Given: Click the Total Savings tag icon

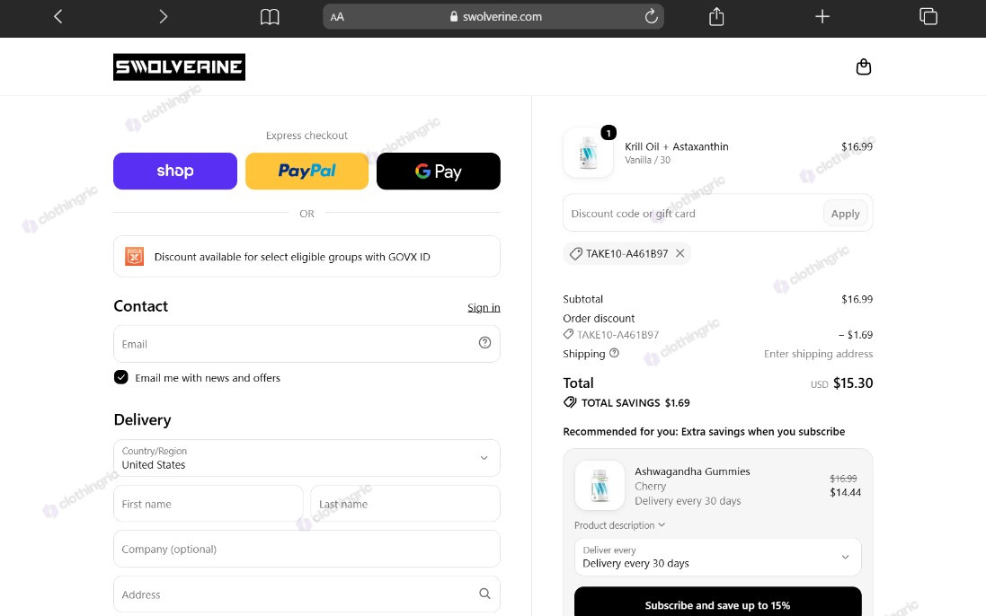Looking at the screenshot, I should pyautogui.click(x=570, y=402).
